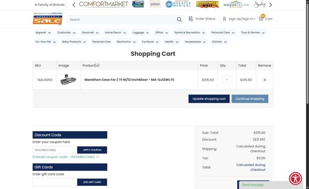
Task: Click the Tax amount $0.00
Action: pyautogui.click(x=261, y=158)
